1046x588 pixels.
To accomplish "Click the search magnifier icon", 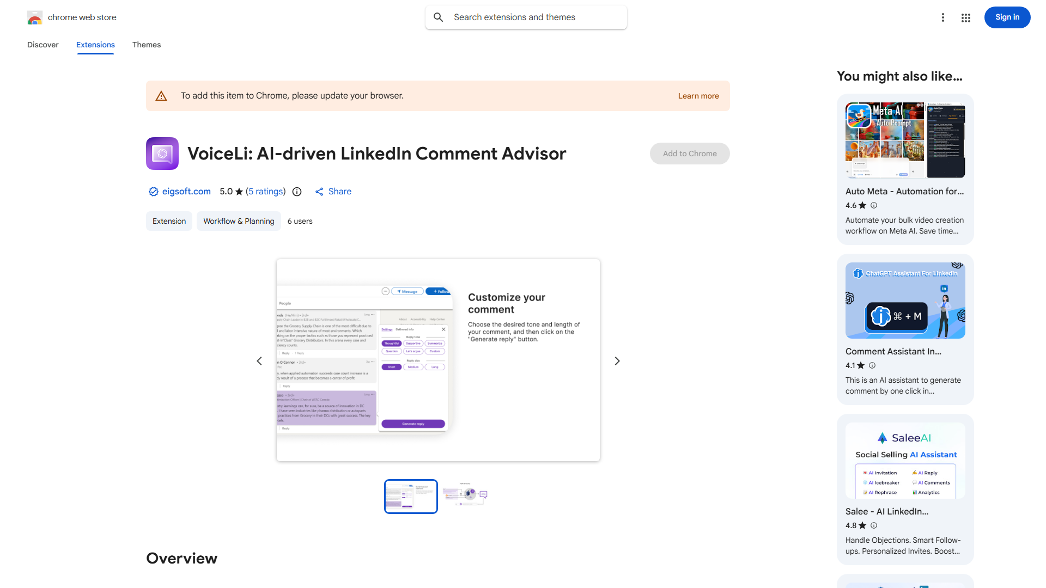I will 439,17.
